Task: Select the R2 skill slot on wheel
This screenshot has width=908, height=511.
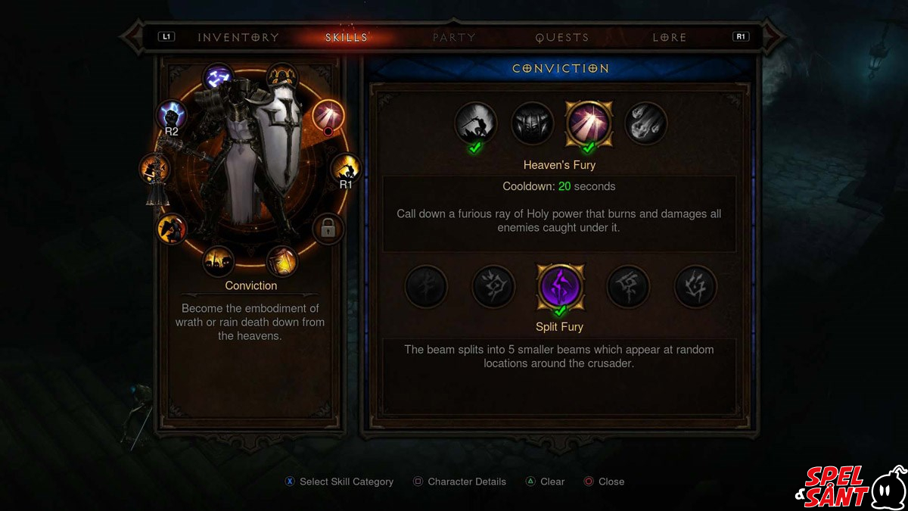Action: pos(172,116)
